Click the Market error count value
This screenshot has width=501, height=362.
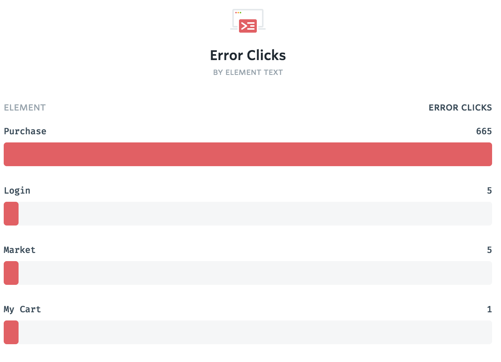[x=489, y=250]
